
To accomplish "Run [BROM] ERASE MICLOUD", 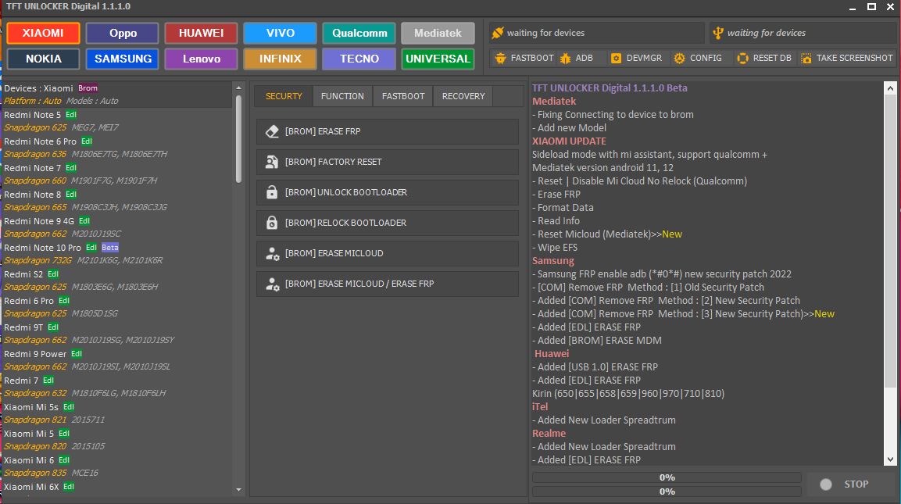I will pos(388,253).
